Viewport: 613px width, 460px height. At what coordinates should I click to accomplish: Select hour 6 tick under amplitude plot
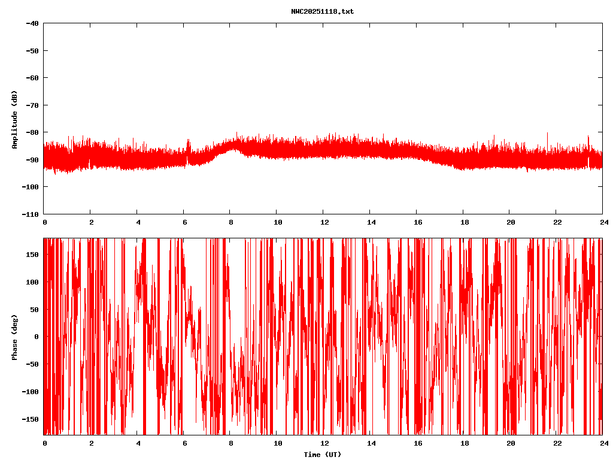coord(184,222)
